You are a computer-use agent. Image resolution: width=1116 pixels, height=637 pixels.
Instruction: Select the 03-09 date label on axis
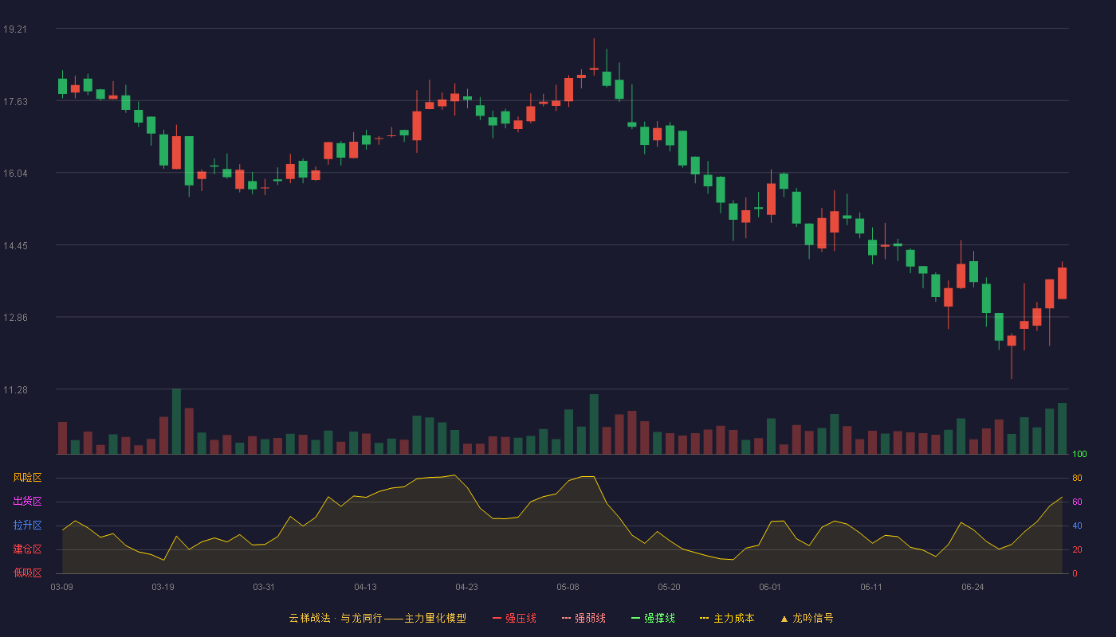(61, 587)
